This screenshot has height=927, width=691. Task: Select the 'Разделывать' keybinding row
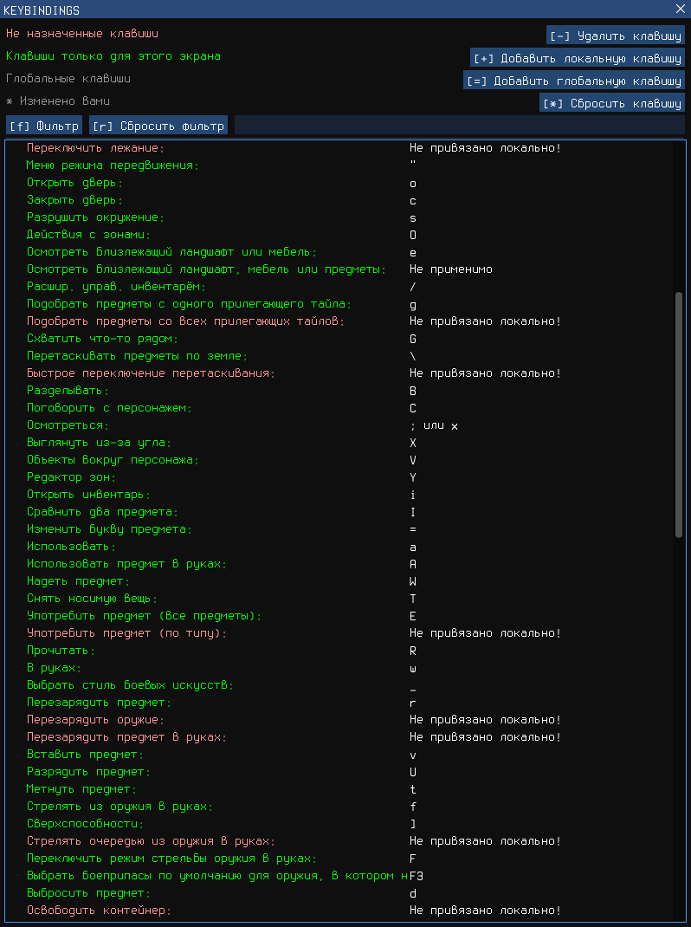(x=68, y=391)
